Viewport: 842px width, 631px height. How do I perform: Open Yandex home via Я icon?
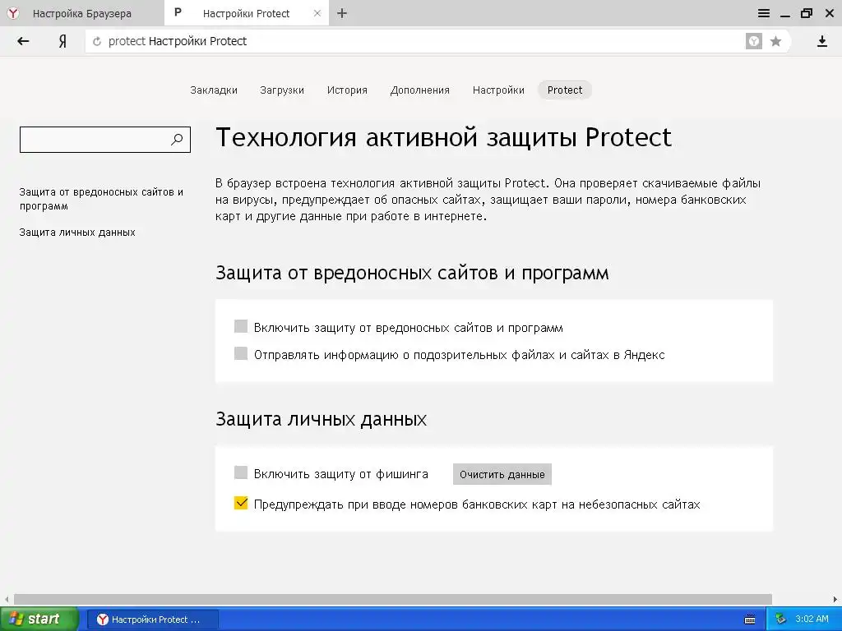(x=62, y=41)
